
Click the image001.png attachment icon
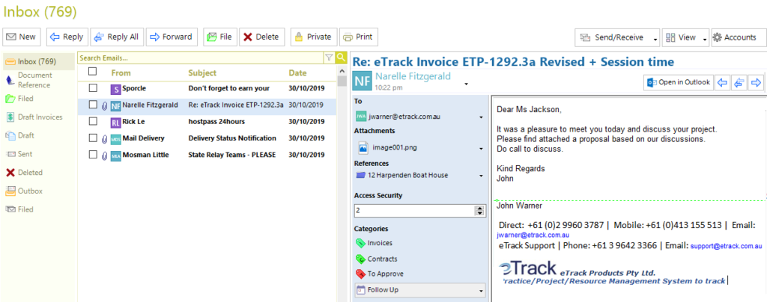[x=363, y=147]
